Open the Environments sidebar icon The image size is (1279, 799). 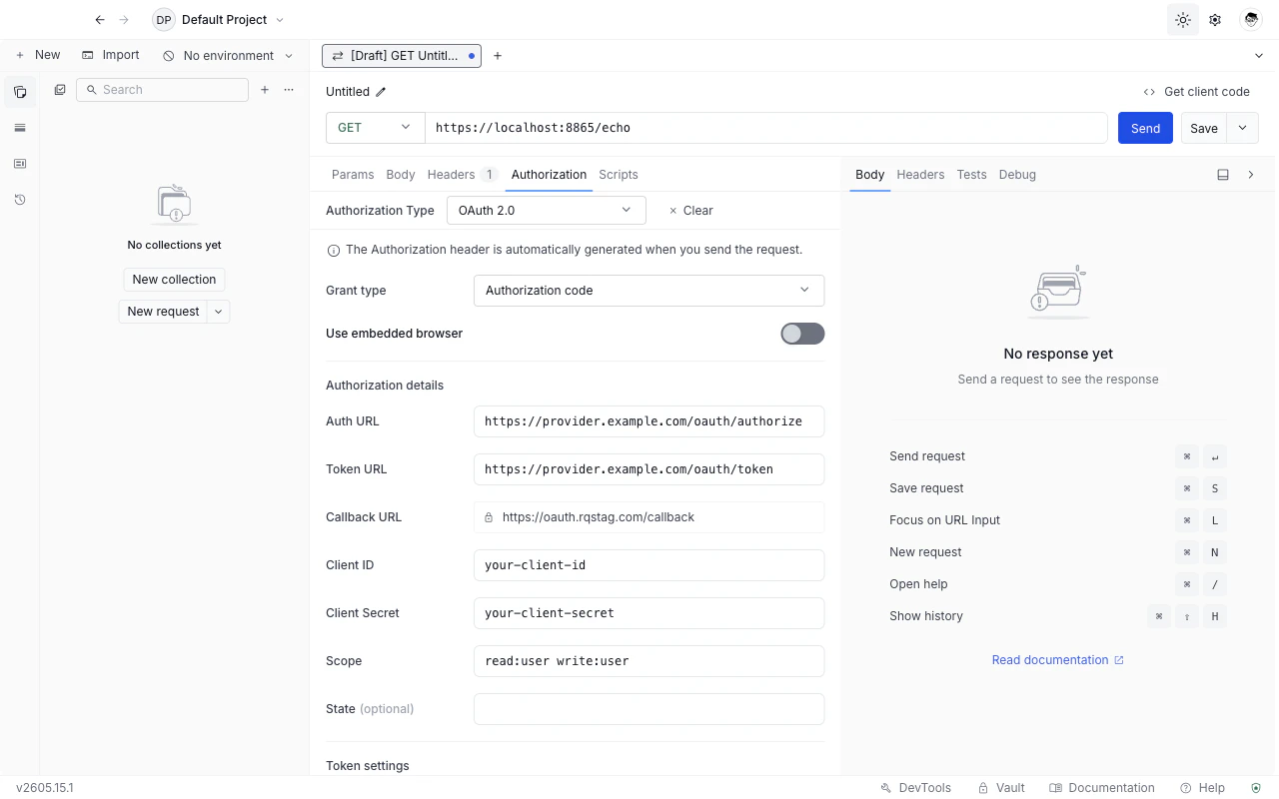click(20, 128)
